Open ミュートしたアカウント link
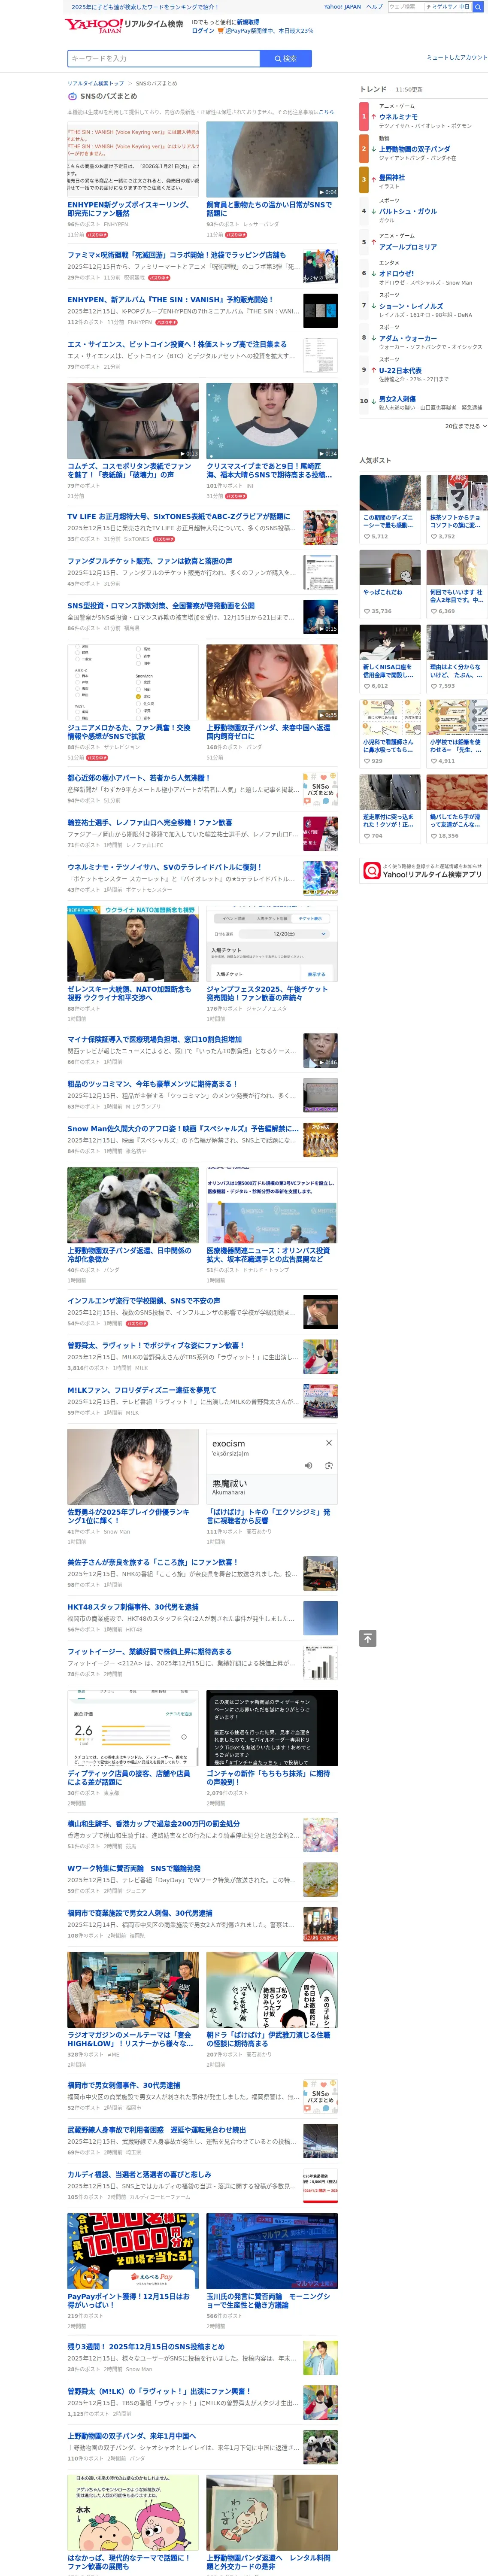The image size is (488, 2576). pyautogui.click(x=457, y=57)
